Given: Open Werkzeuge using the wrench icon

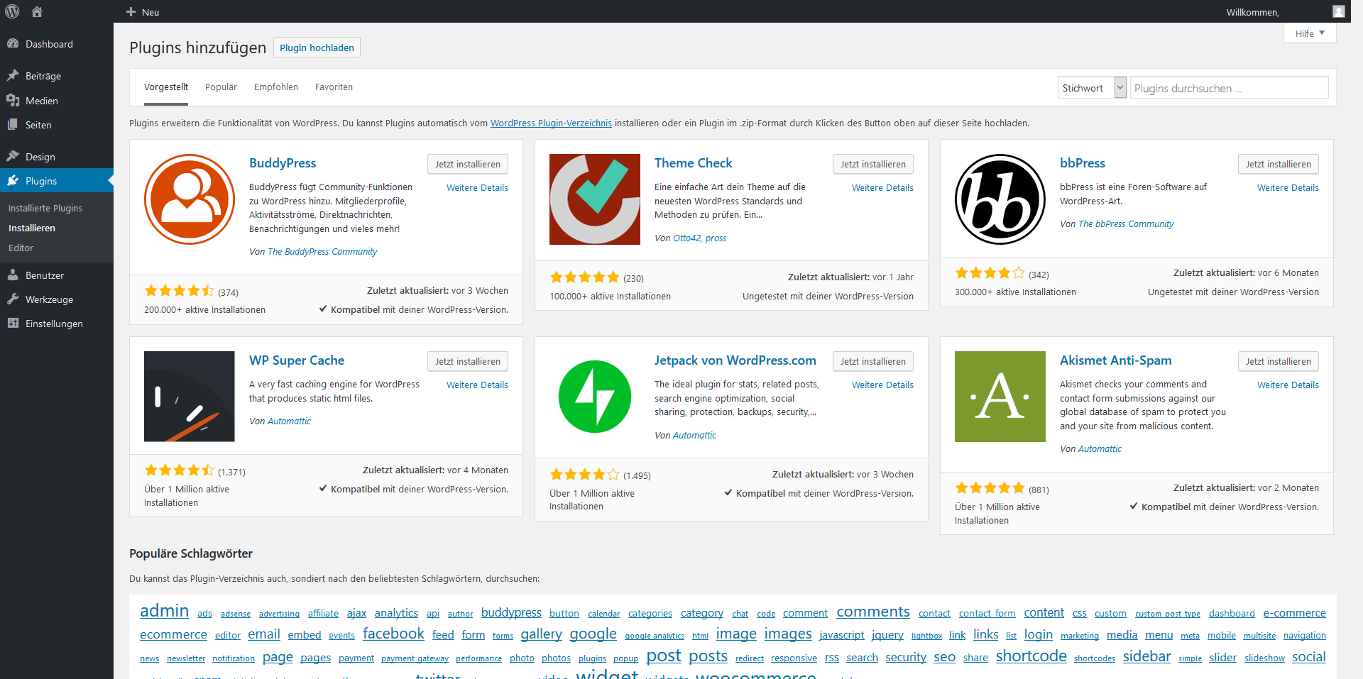Looking at the screenshot, I should pyautogui.click(x=13, y=299).
